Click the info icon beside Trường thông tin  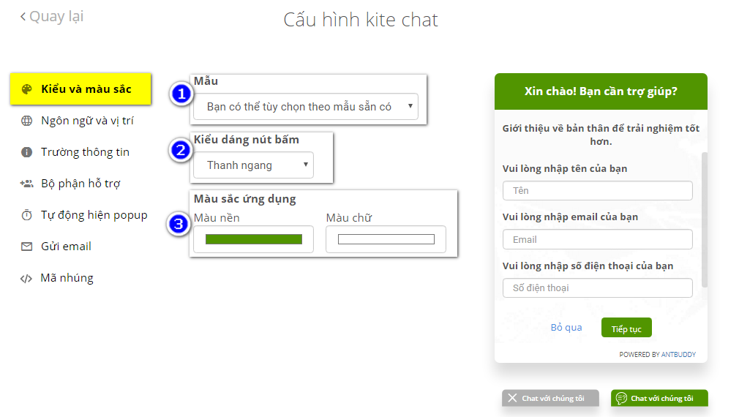pos(27,152)
